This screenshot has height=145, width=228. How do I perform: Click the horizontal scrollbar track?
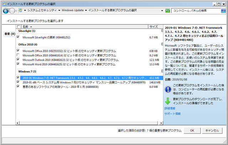click(x=88, y=123)
